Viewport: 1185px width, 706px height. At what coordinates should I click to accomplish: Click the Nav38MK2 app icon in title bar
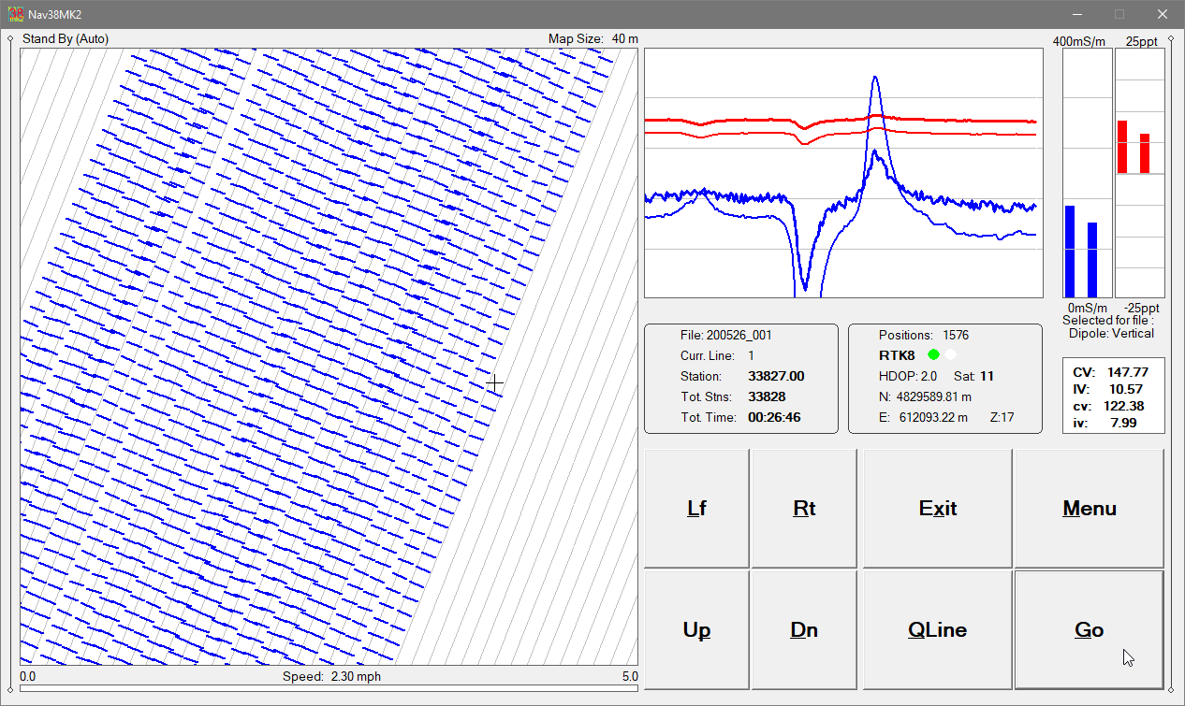point(16,14)
